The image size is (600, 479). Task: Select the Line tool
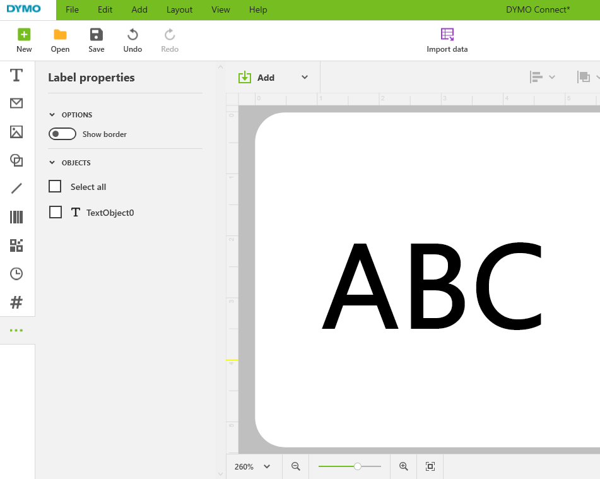(16, 188)
